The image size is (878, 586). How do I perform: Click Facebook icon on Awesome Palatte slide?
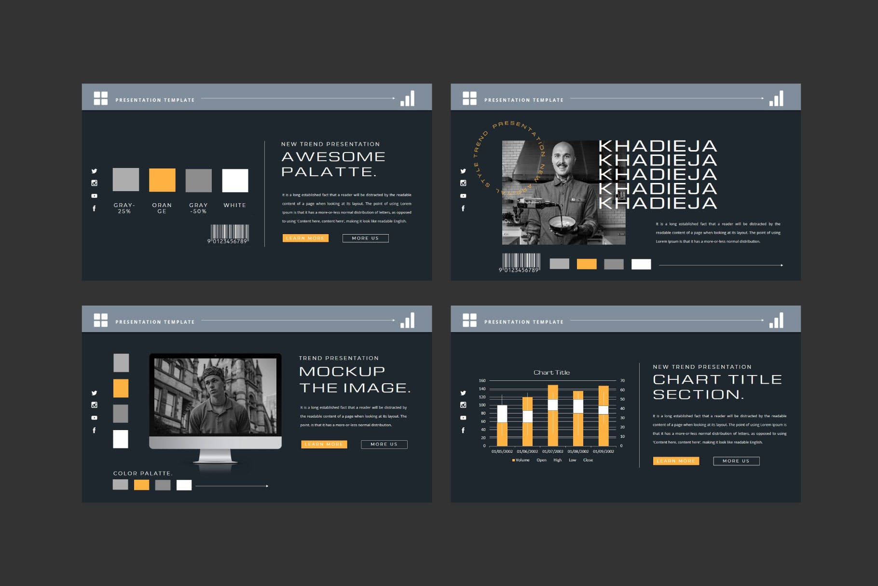point(94,209)
